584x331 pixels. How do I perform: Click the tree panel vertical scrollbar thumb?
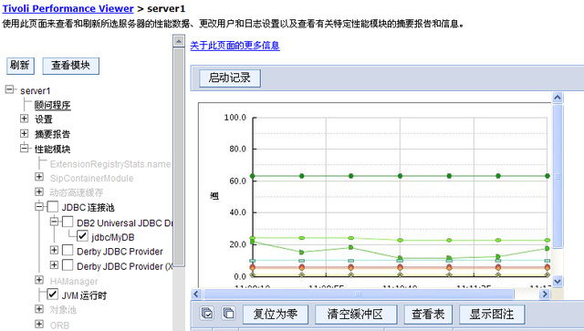tap(179, 156)
